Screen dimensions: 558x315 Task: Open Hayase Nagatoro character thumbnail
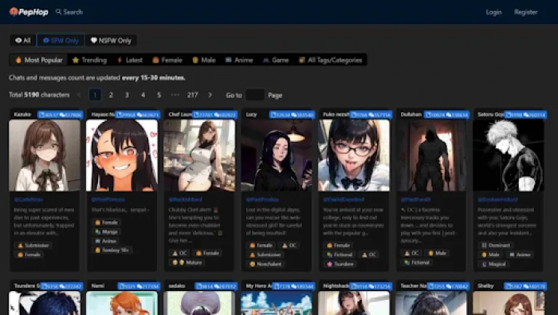click(x=122, y=156)
